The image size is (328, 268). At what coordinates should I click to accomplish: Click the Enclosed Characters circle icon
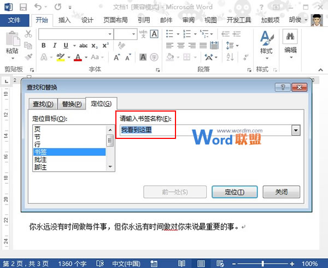pos(154,57)
